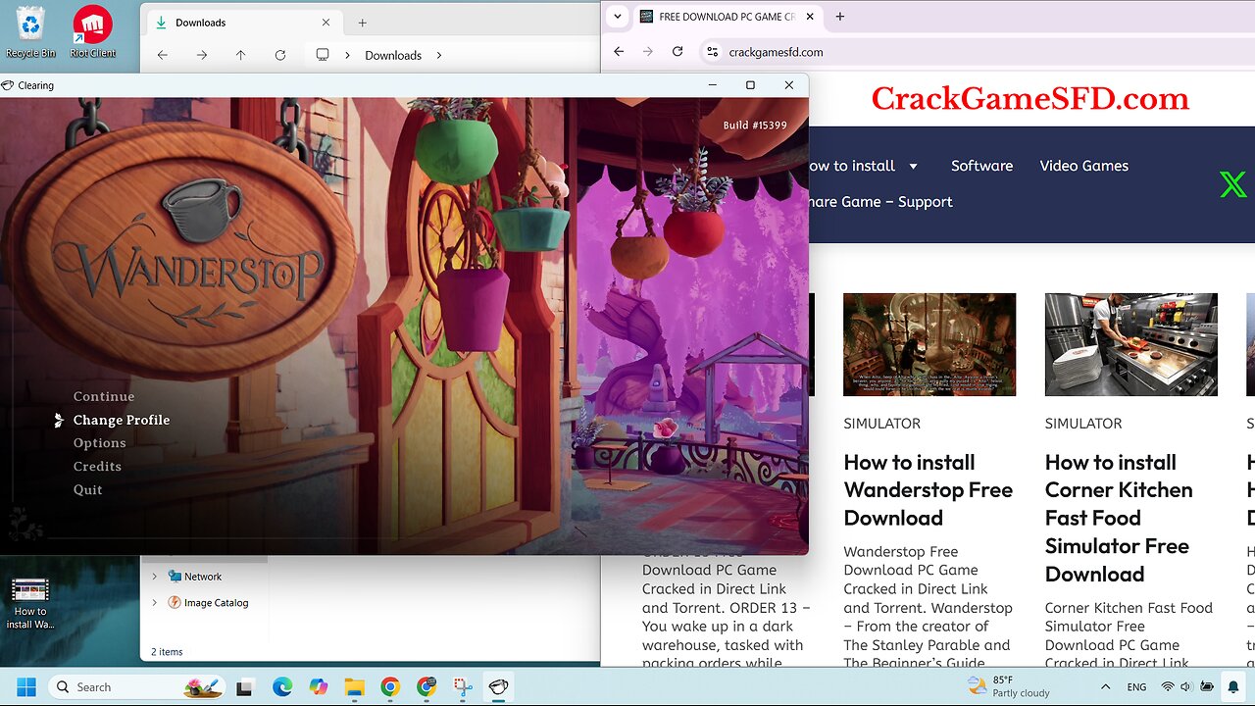Open the volume speaker tray icon
This screenshot has height=706, width=1255.
[1185, 687]
